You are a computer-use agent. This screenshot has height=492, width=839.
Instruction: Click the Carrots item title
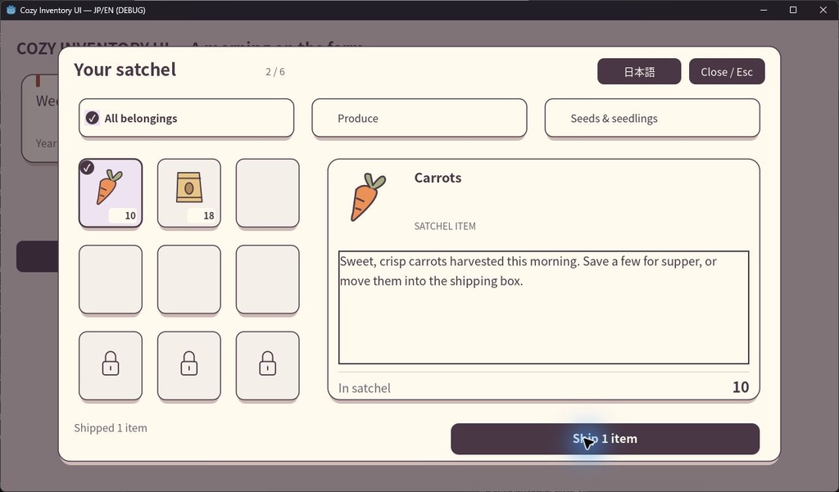(438, 178)
